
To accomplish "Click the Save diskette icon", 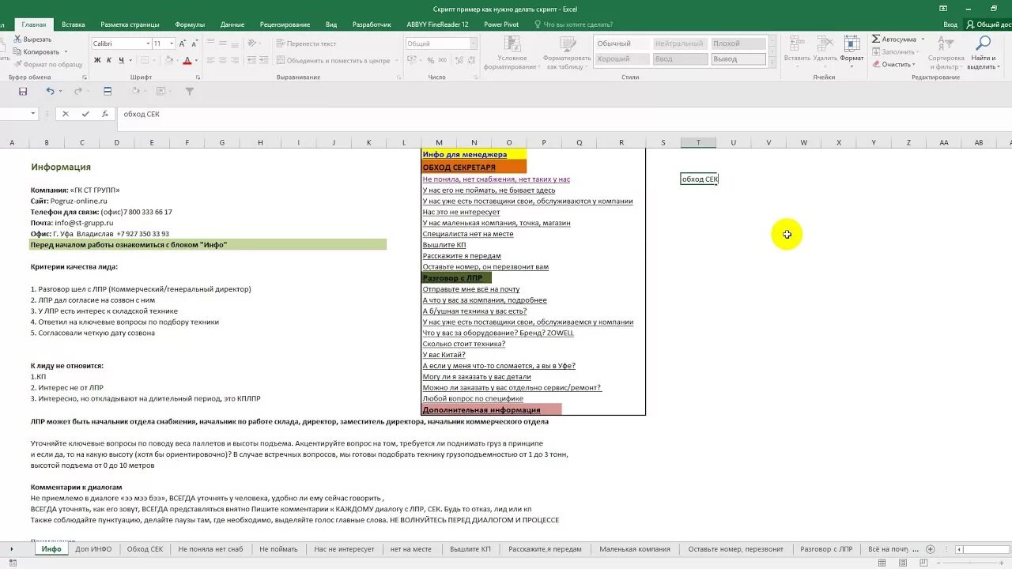I will (23, 92).
